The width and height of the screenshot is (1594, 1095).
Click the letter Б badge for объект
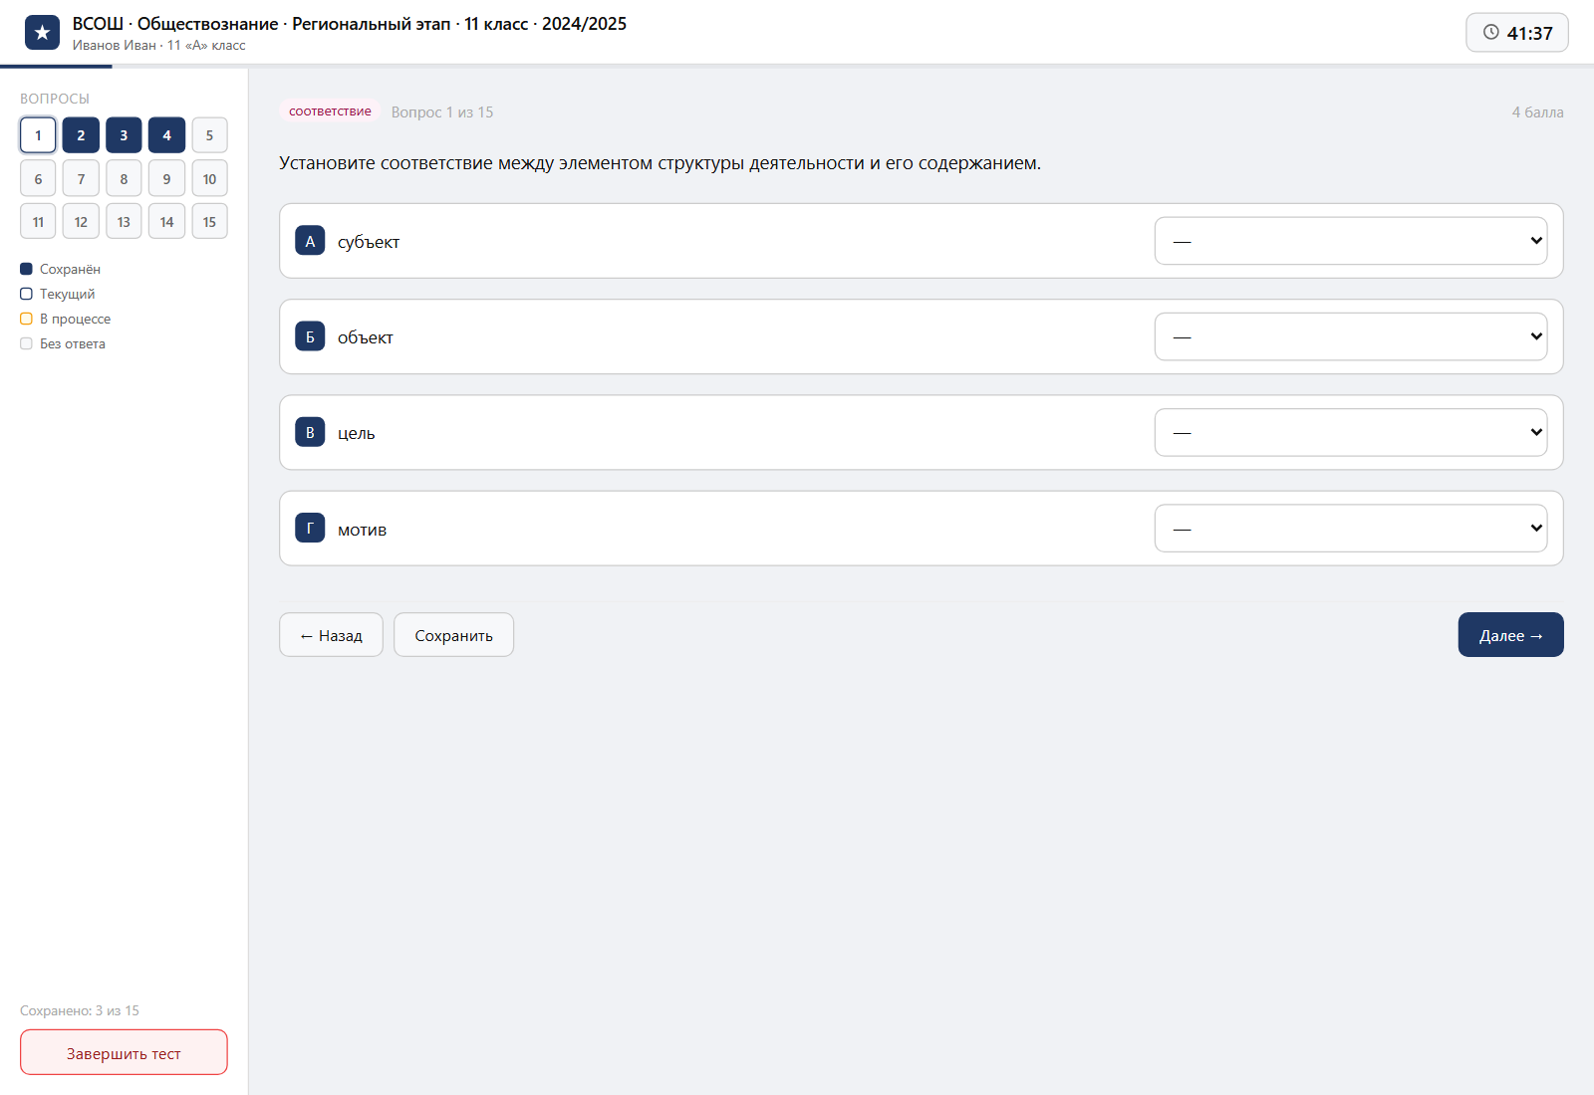310,336
